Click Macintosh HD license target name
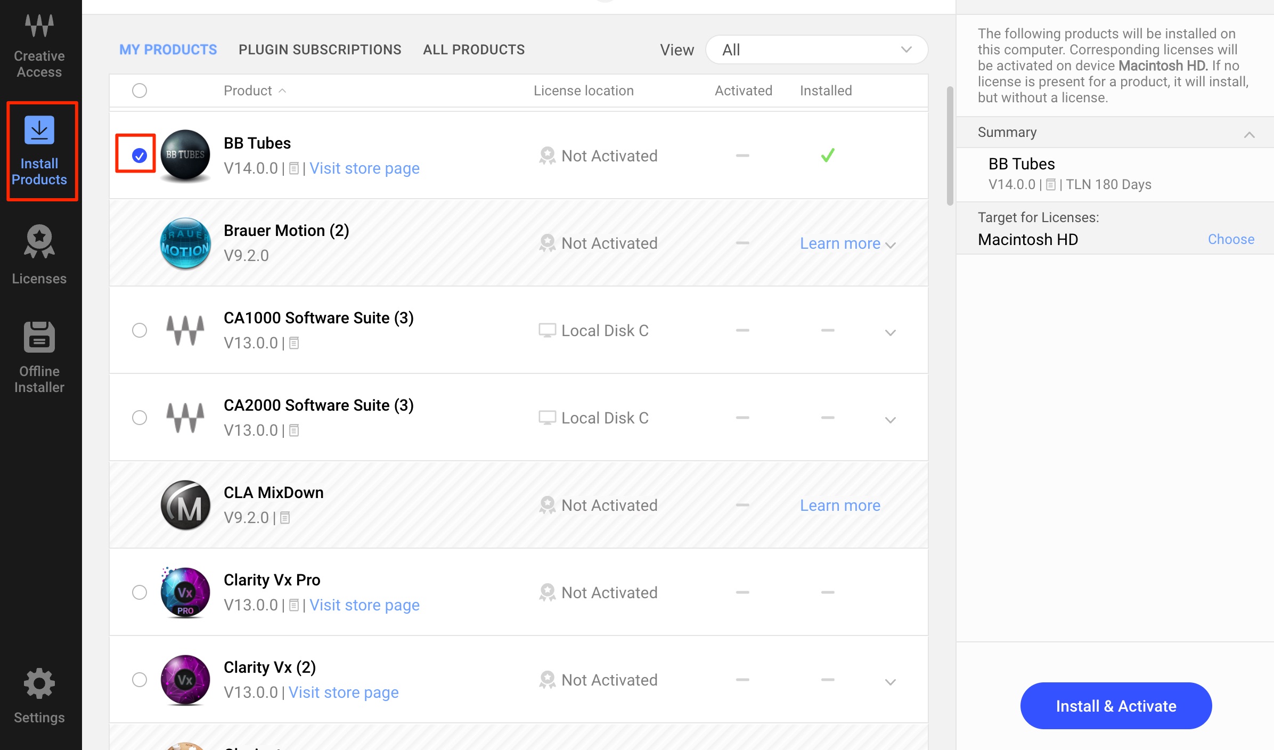Screen dimensions: 1274x750 pyautogui.click(x=1028, y=239)
